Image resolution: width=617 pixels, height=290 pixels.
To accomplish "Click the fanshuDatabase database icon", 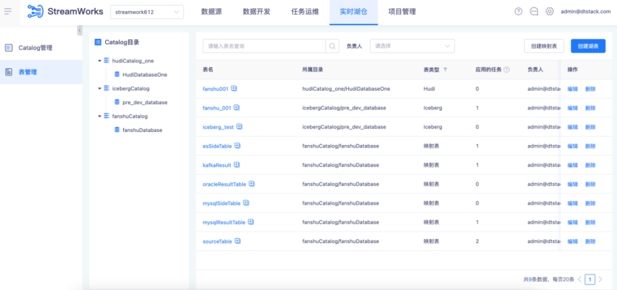I will [x=117, y=130].
